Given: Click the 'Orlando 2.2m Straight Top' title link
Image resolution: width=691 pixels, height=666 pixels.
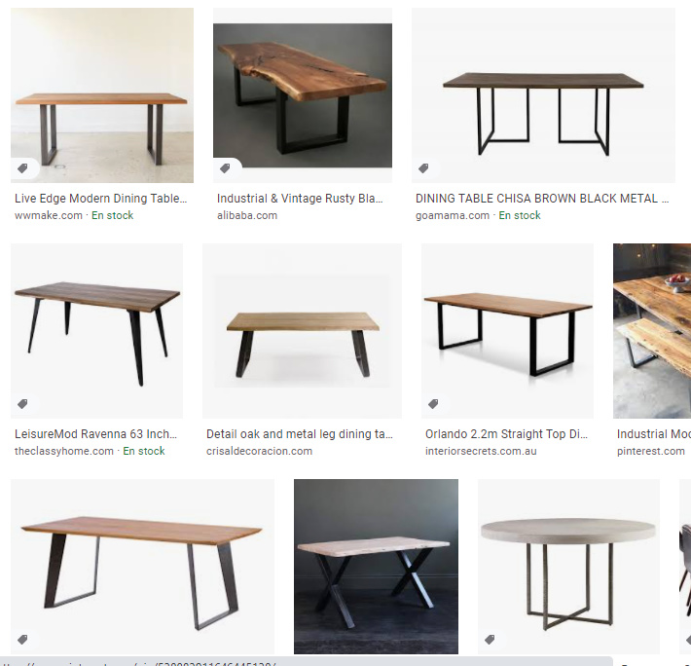Looking at the screenshot, I should coord(506,434).
